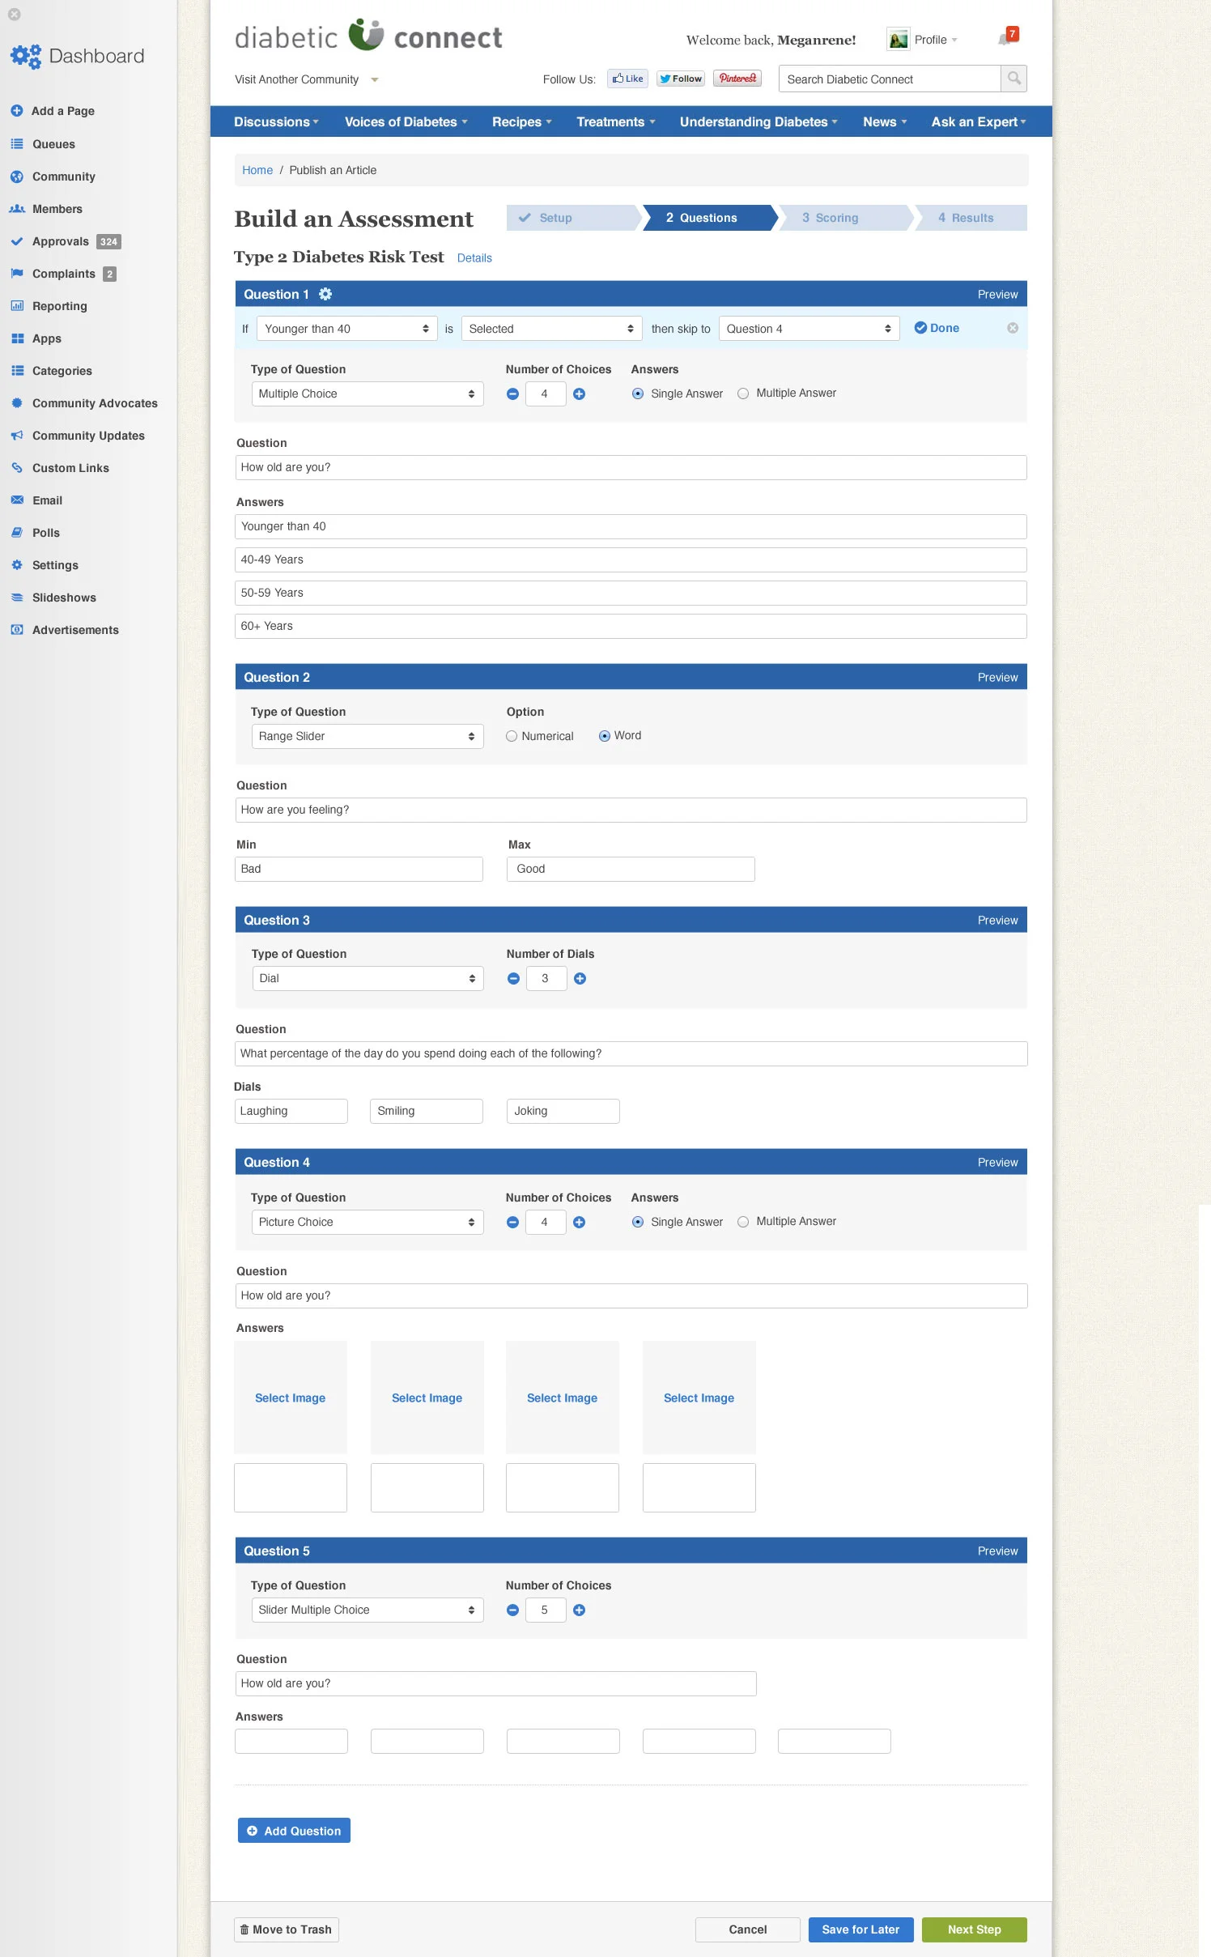Viewport: 1211px width, 1957px height.
Task: Open the skip to Question 4 dropdown
Action: [x=809, y=329]
